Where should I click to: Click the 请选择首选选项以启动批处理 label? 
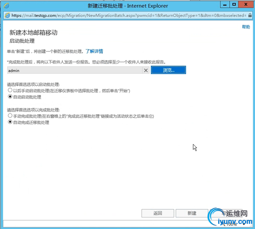[x=33, y=84]
